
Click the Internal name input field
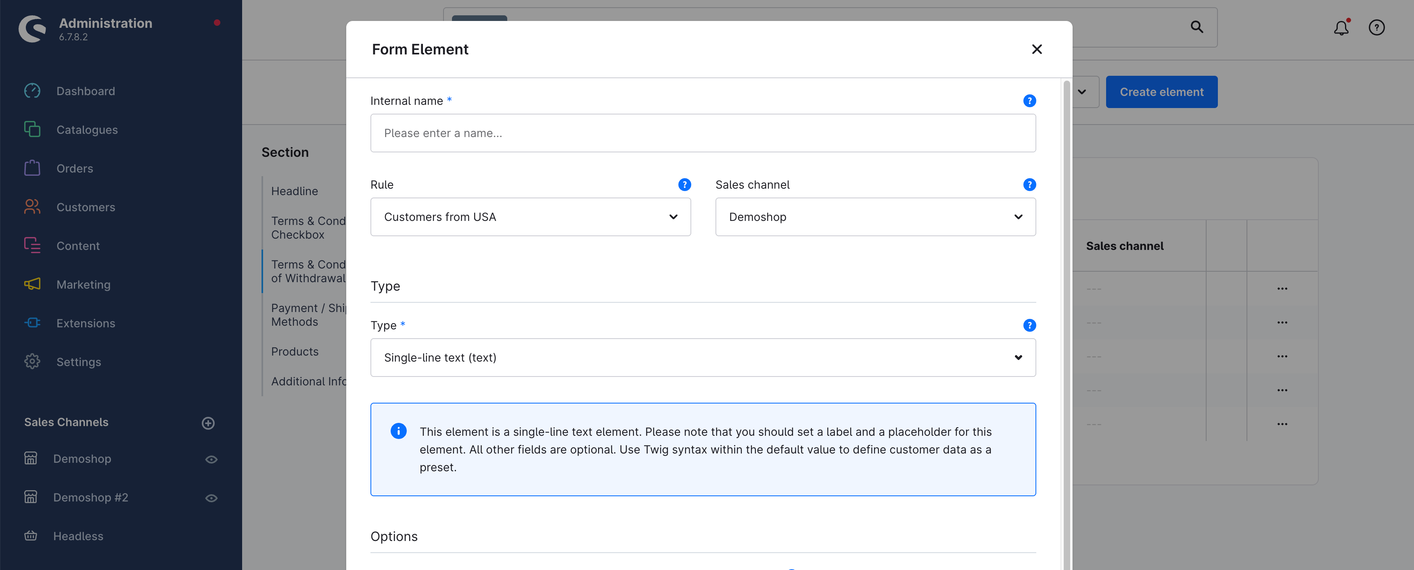pyautogui.click(x=703, y=133)
